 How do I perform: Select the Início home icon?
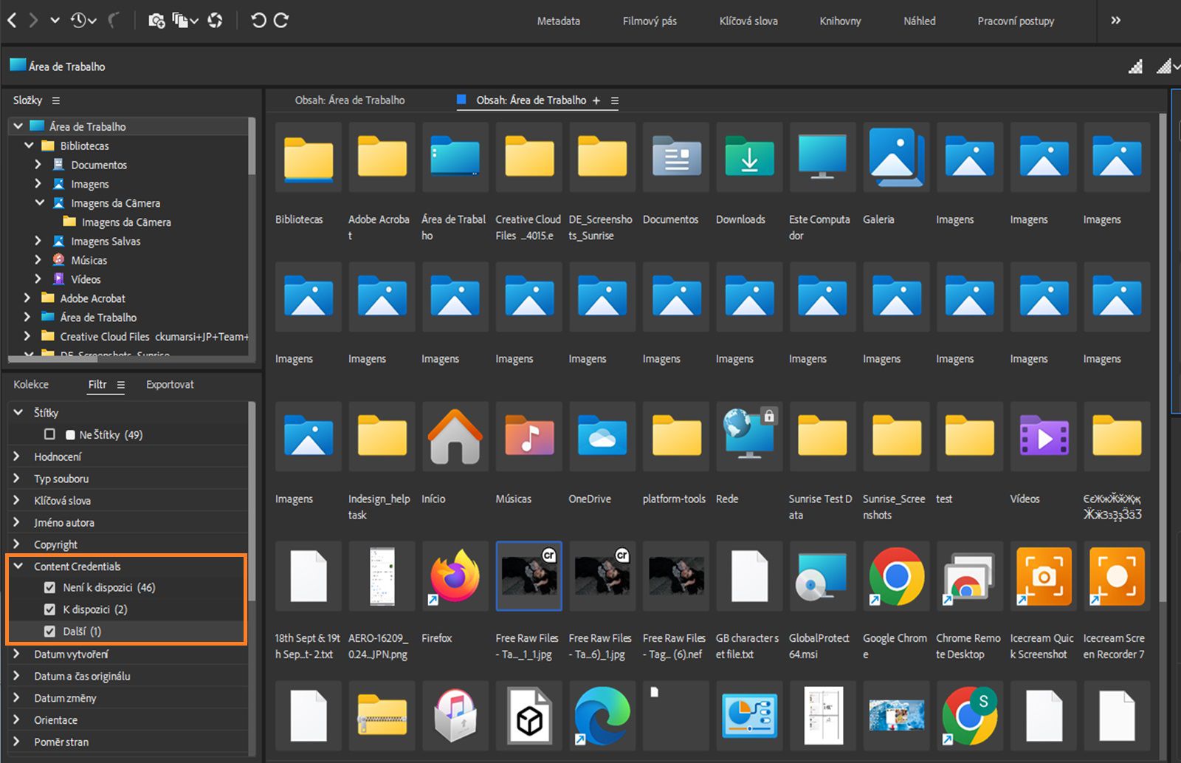tap(455, 437)
